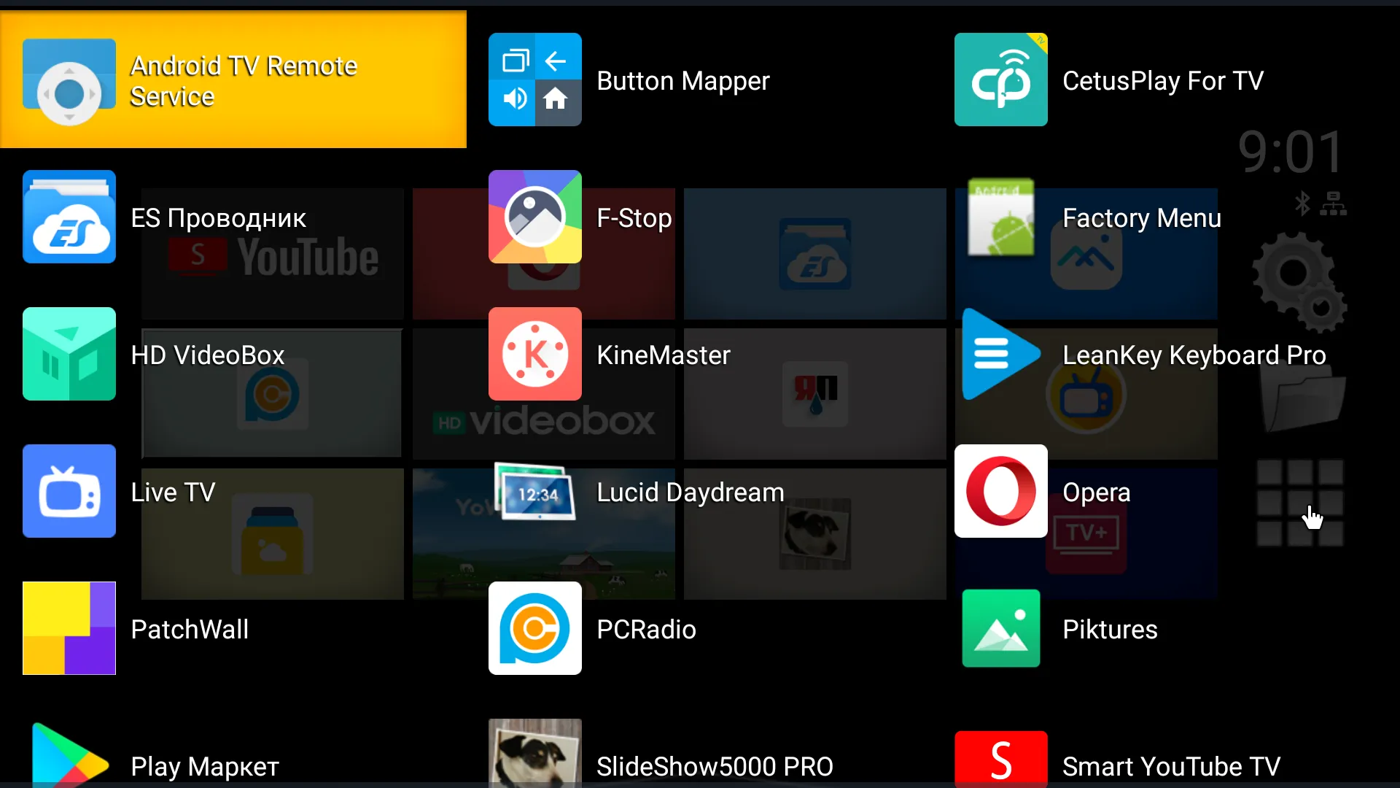The width and height of the screenshot is (1400, 788).
Task: Open the CetusPlay For TV icon
Action: coord(1001,80)
